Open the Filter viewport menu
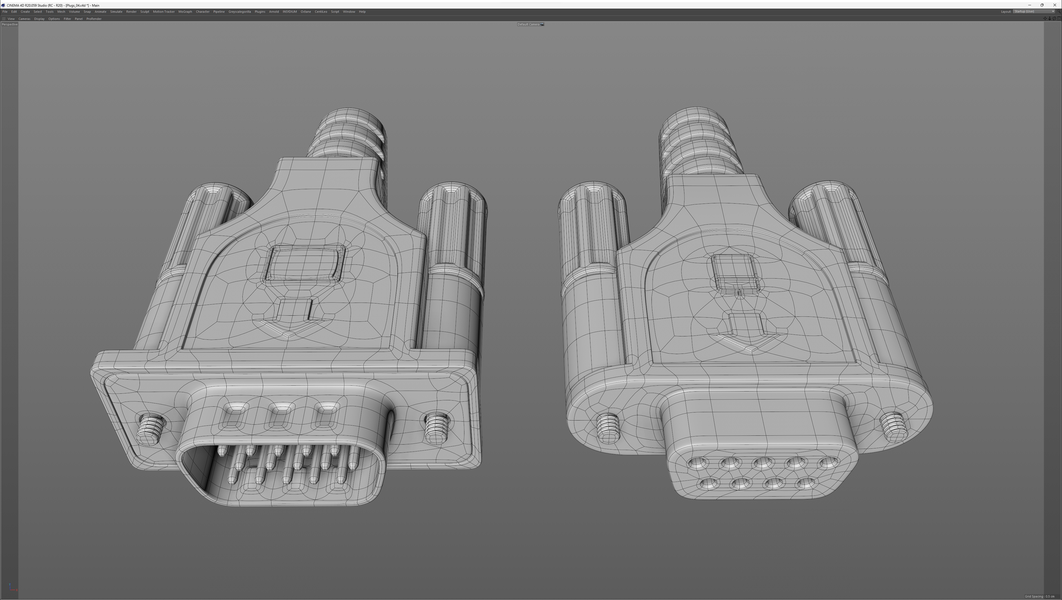The width and height of the screenshot is (1062, 600). (x=67, y=19)
